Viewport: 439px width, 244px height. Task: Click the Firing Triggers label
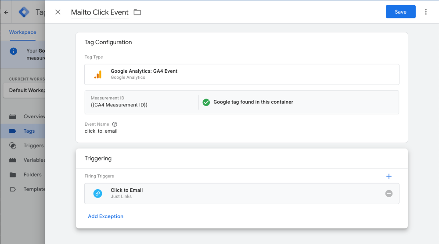tap(99, 176)
